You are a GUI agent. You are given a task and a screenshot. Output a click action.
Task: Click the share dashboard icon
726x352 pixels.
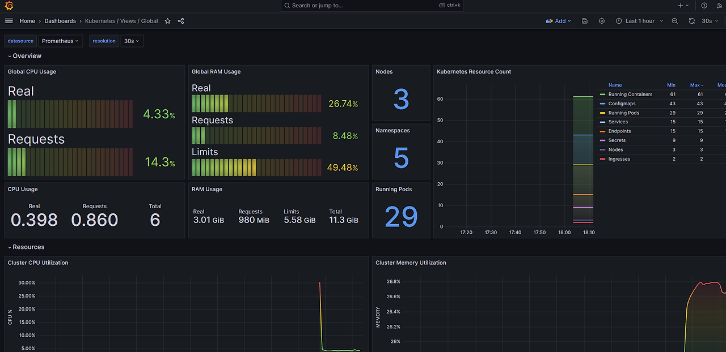(181, 21)
